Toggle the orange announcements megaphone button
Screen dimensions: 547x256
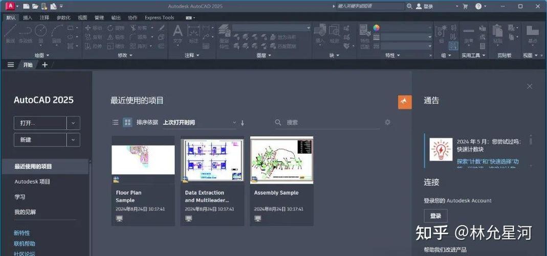(x=405, y=102)
